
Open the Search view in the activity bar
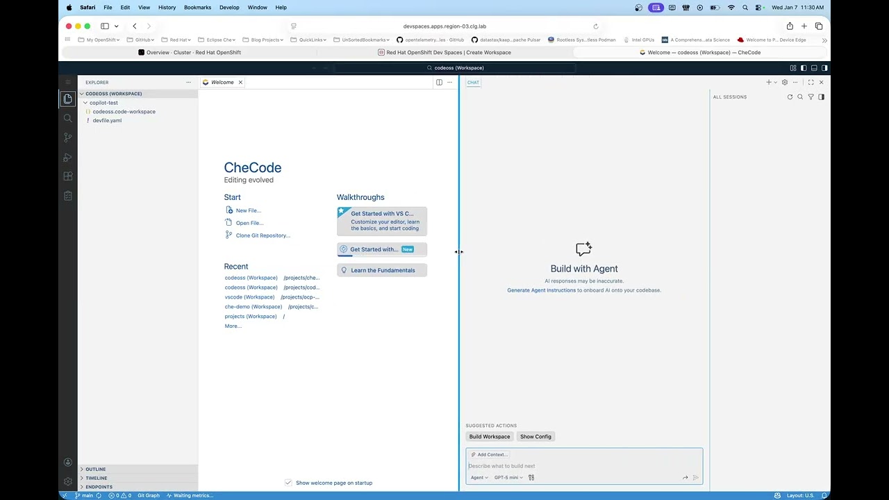click(67, 118)
